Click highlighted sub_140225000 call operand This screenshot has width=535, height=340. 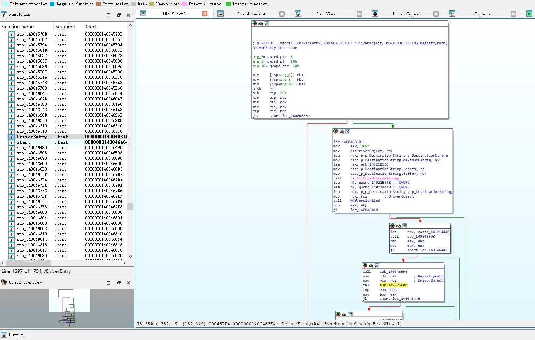click(x=393, y=285)
